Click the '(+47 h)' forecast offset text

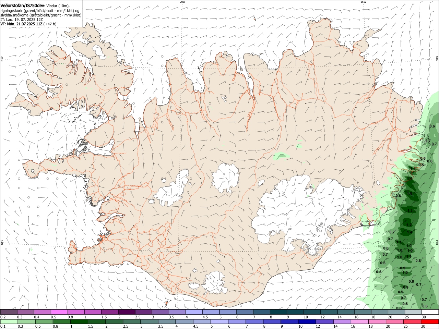click(50, 24)
